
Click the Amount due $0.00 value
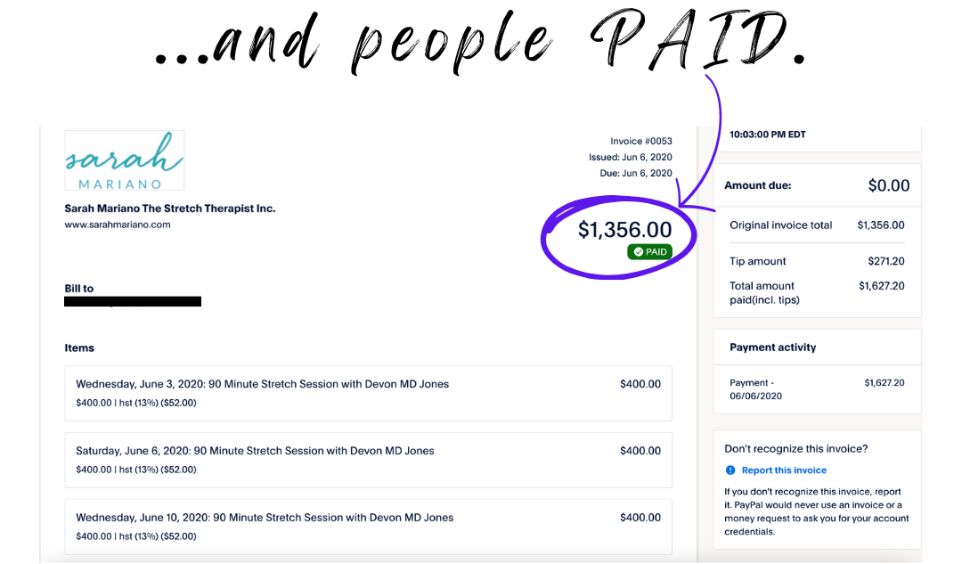point(888,186)
